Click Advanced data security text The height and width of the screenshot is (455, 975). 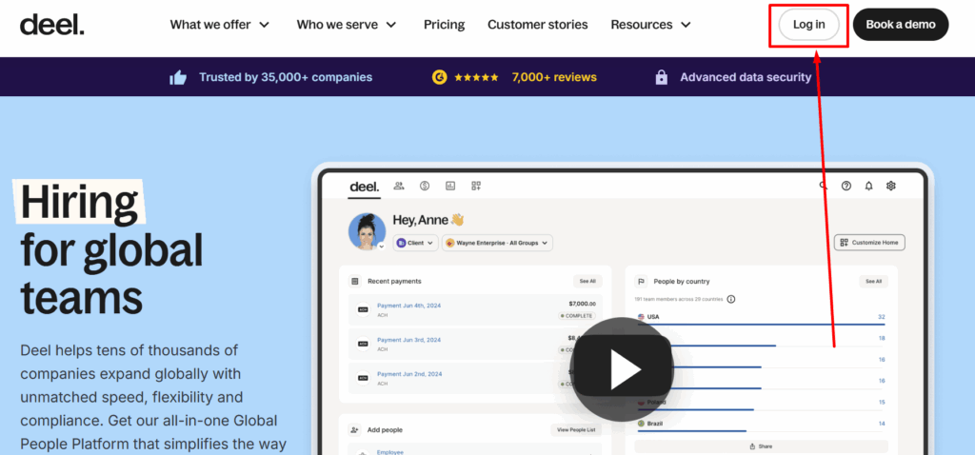(x=746, y=78)
